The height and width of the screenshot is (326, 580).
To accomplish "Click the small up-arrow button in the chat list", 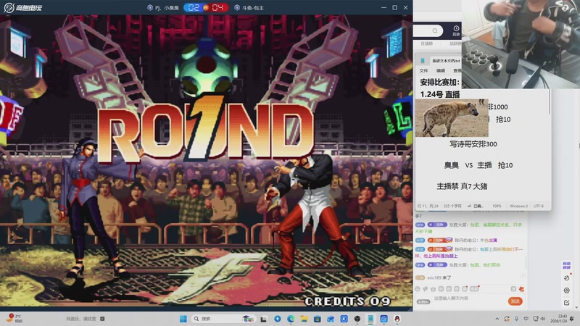I will click(523, 275).
